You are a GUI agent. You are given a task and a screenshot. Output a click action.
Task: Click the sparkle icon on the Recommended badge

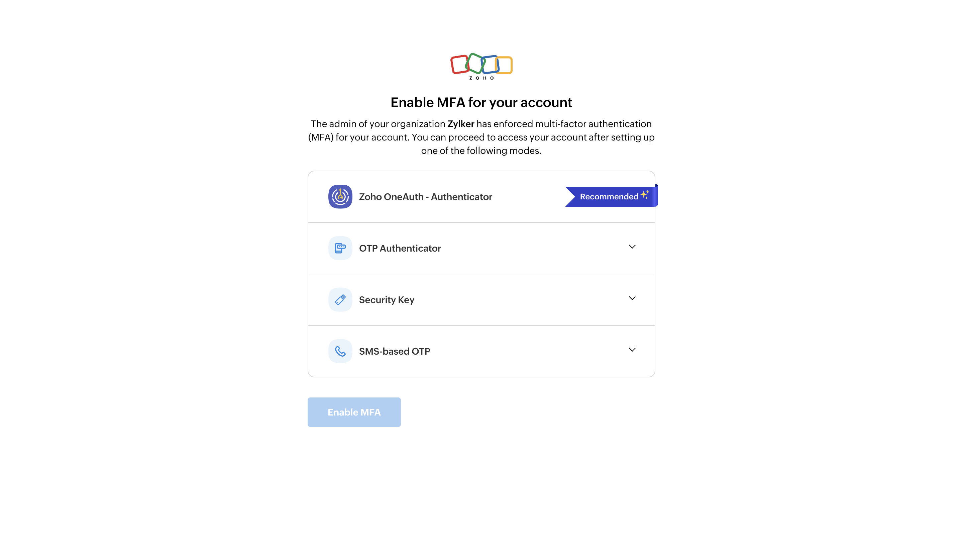[644, 195]
